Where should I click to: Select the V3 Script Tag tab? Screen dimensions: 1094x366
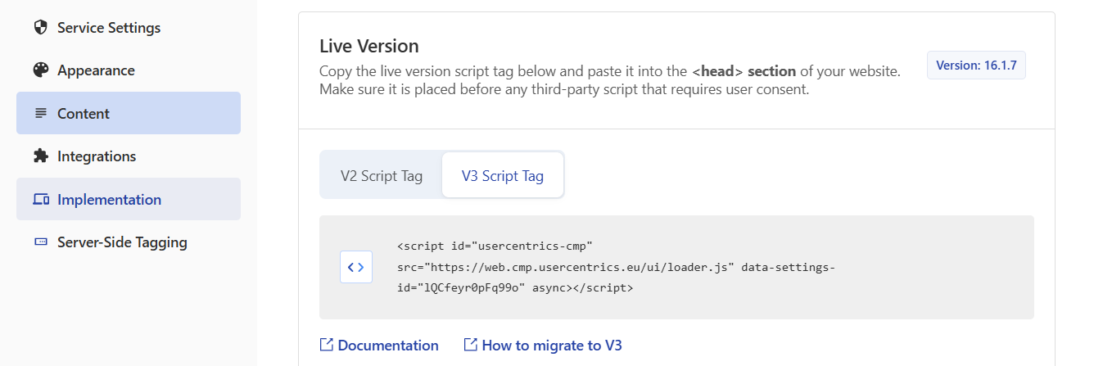coord(503,175)
